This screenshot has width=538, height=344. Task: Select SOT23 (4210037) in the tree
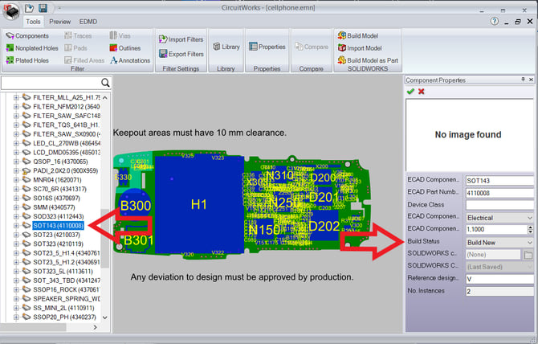coord(57,235)
